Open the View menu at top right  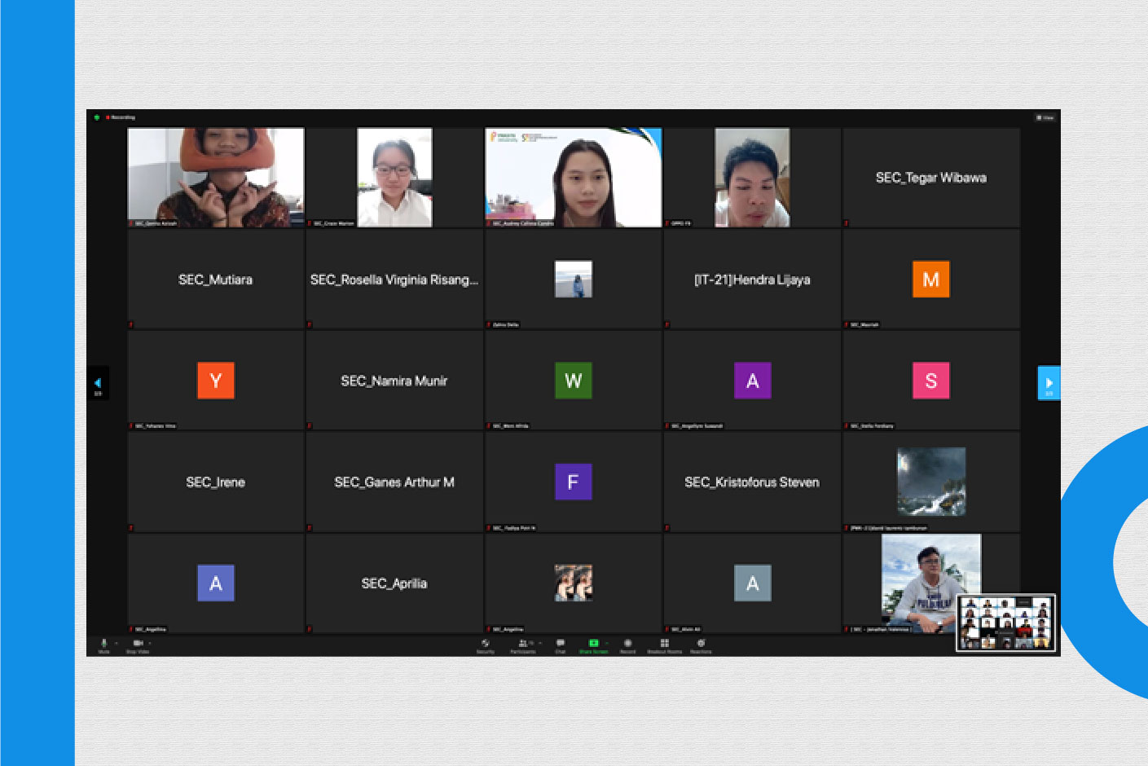1045,117
